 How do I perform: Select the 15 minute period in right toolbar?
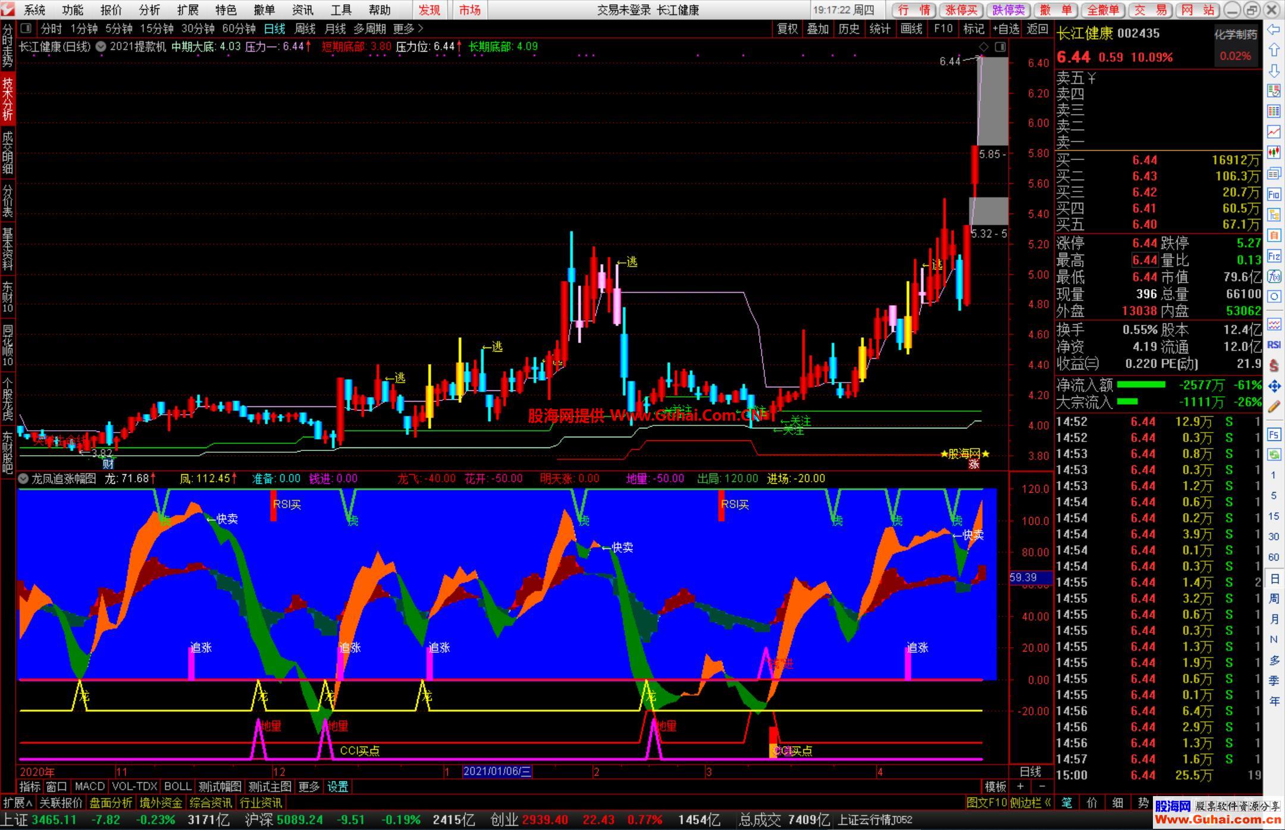click(x=1274, y=516)
